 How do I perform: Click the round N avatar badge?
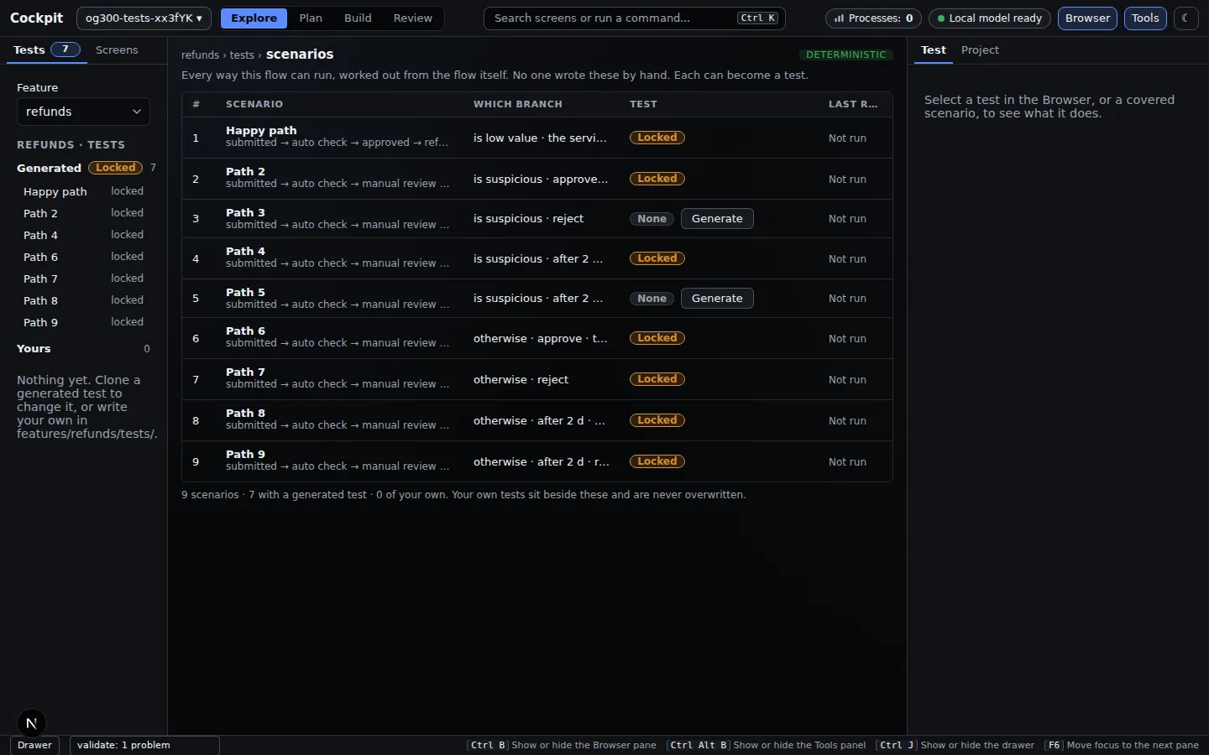pyautogui.click(x=31, y=723)
